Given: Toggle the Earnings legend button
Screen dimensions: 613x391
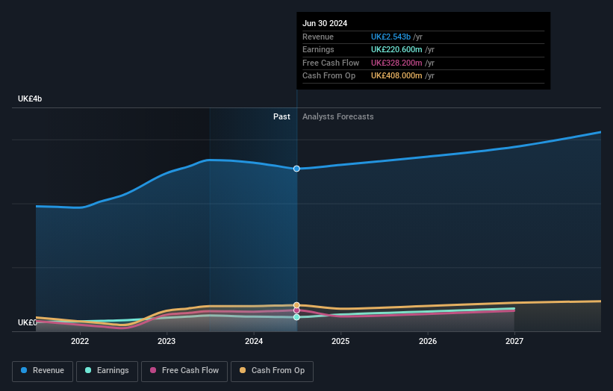Looking at the screenshot, I should click(x=107, y=371).
